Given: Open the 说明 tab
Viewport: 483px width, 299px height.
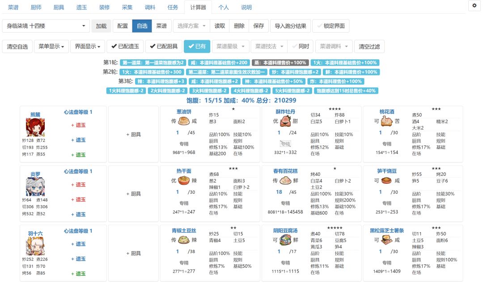Looking at the screenshot, I should (246, 8).
